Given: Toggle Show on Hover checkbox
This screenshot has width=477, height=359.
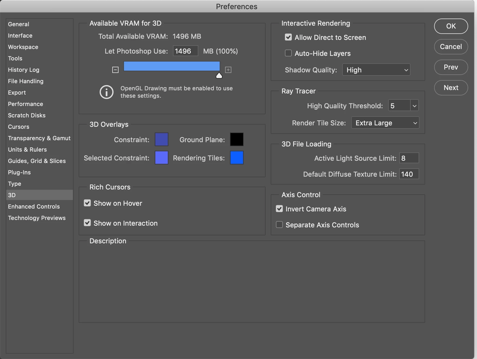Looking at the screenshot, I should (87, 203).
